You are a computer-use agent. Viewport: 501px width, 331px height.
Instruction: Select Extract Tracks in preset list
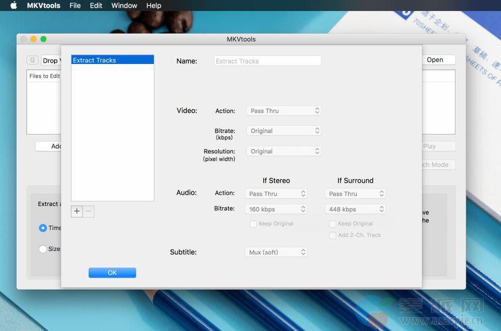pyautogui.click(x=112, y=60)
